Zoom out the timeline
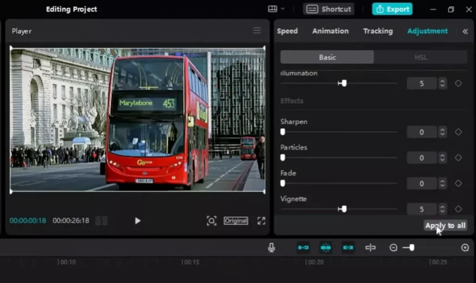 coord(394,247)
